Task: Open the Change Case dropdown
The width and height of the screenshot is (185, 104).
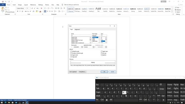Action: pos(38,8)
